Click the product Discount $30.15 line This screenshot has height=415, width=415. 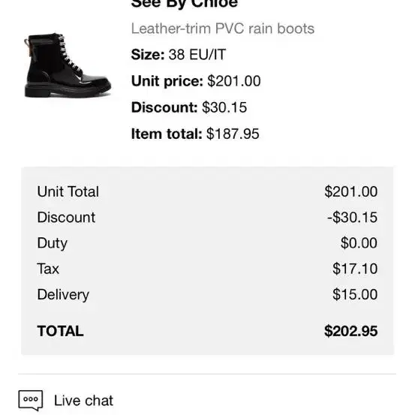[189, 107]
